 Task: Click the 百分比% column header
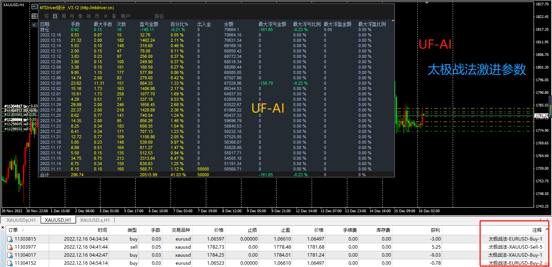click(179, 24)
